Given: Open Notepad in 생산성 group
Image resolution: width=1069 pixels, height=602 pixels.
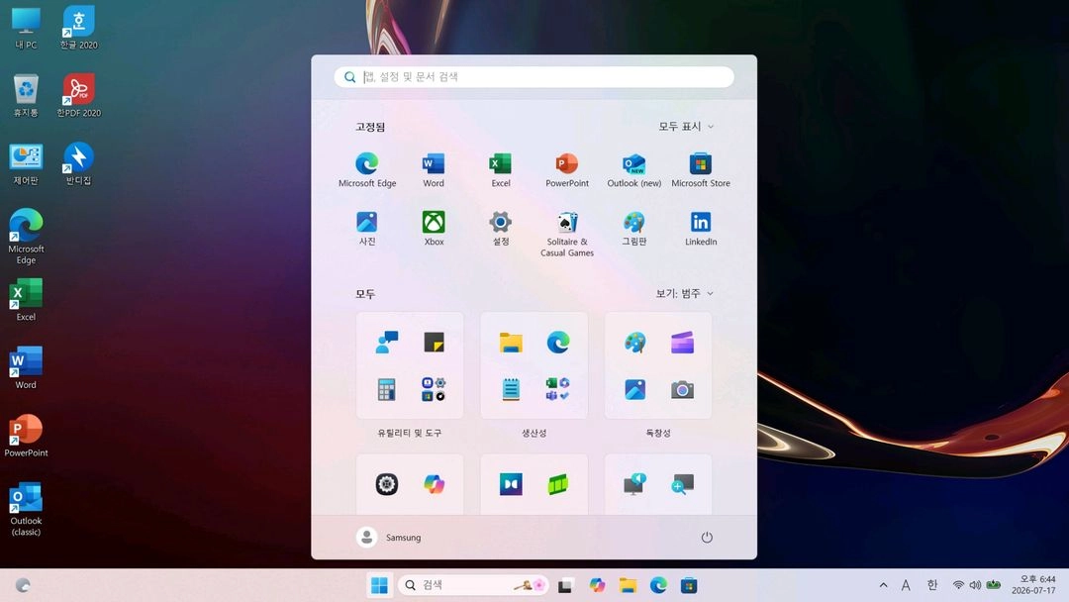Looking at the screenshot, I should [x=511, y=389].
